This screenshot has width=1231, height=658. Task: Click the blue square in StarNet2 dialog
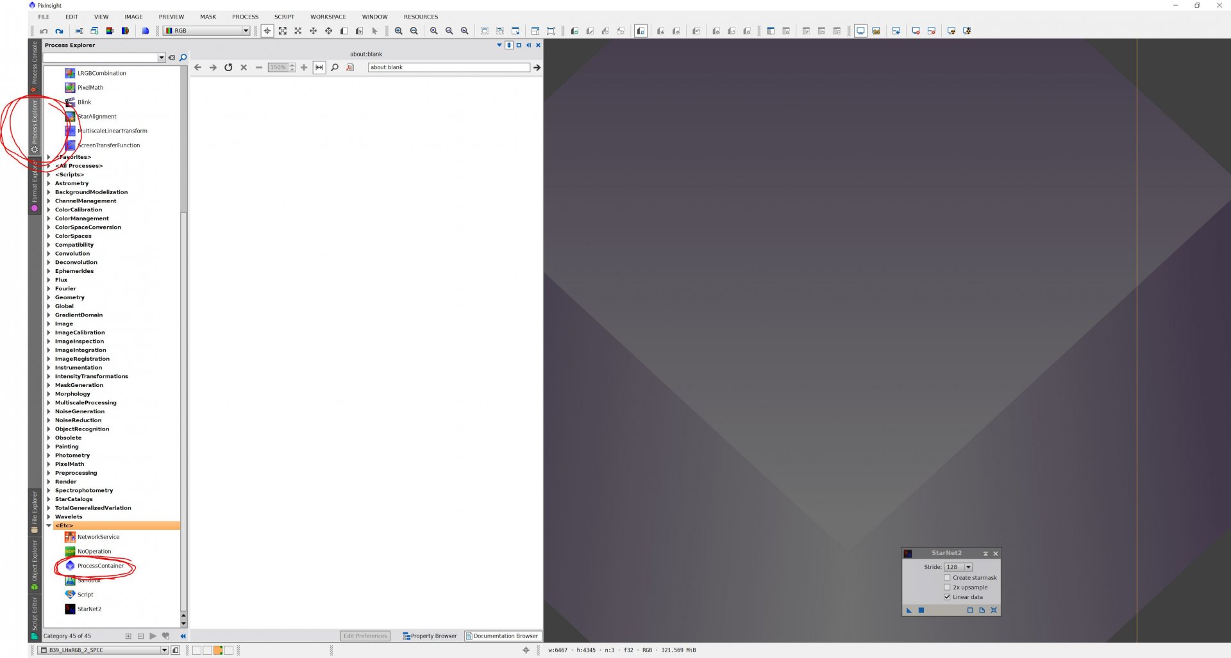(921, 610)
